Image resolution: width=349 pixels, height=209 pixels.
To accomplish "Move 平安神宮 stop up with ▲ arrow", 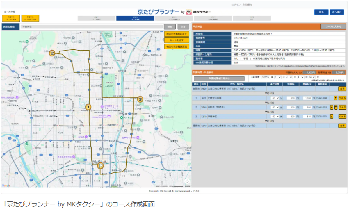I will 331,117.
